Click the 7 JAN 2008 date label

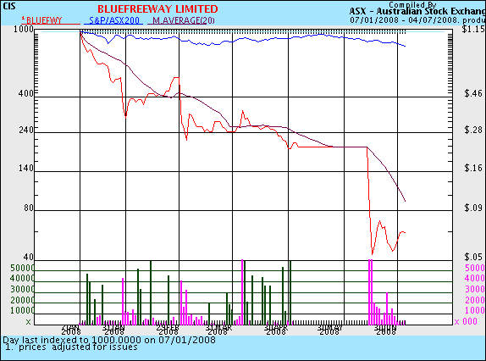(x=71, y=330)
